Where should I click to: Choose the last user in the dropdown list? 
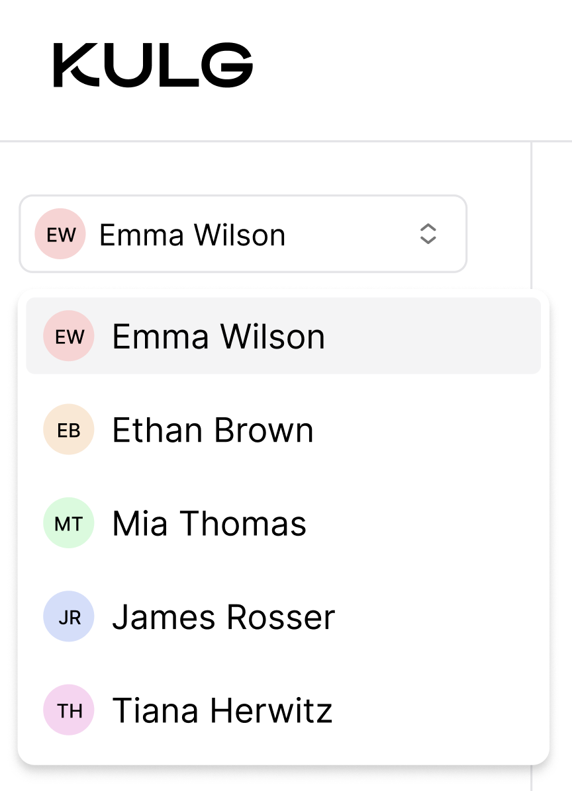point(222,710)
